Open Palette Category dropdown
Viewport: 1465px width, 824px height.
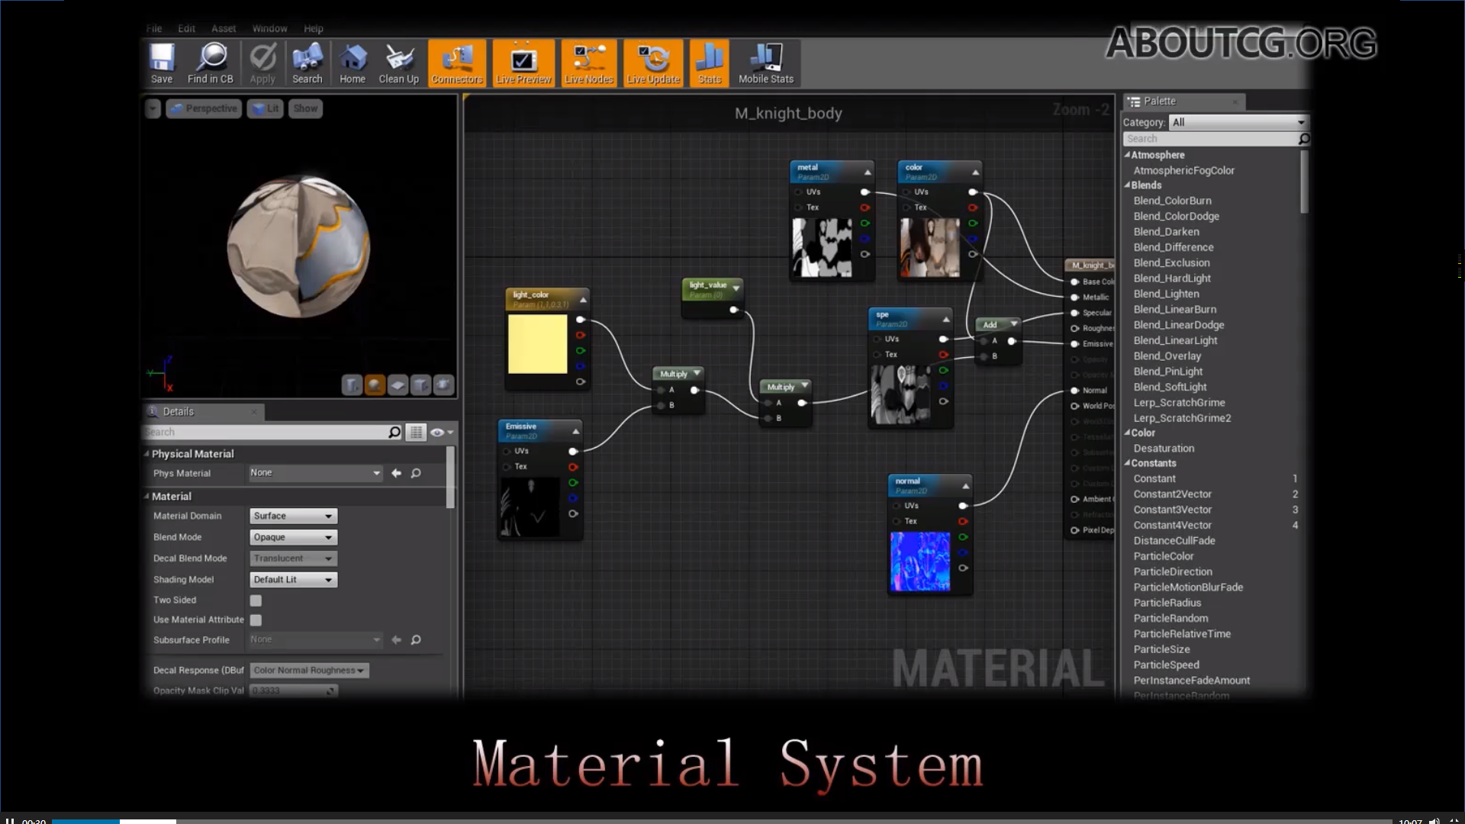coord(1238,122)
